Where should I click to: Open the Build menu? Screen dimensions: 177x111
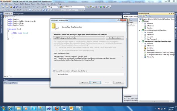[x=22, y=4]
